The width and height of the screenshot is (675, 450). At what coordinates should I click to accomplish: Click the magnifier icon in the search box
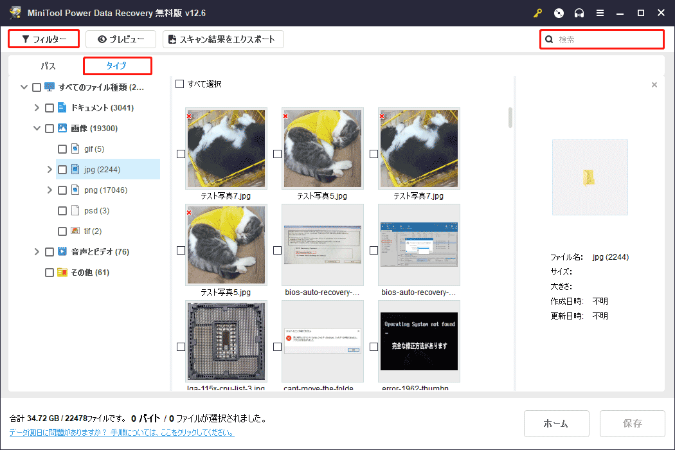548,39
